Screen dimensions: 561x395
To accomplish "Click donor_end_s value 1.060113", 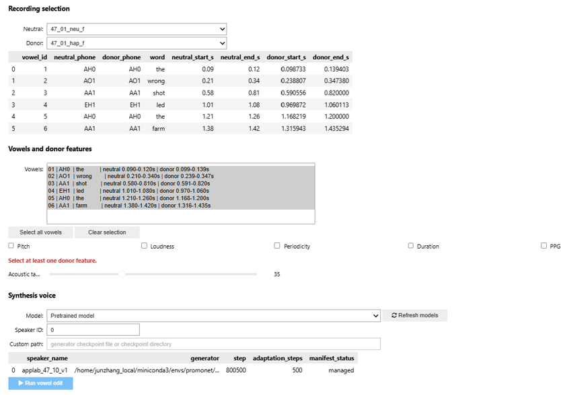I will (336, 105).
